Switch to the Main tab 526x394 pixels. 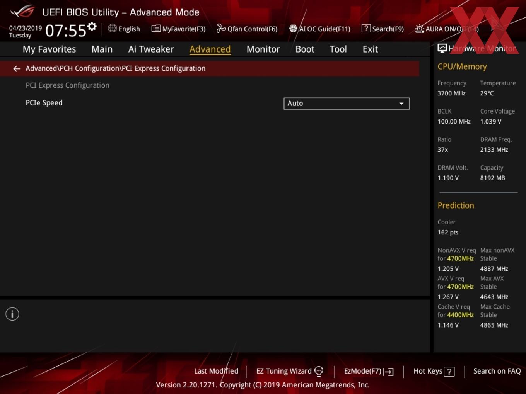tap(102, 49)
